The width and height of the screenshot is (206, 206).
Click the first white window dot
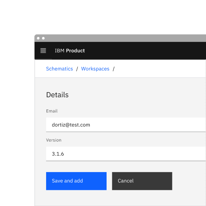click(38, 38)
